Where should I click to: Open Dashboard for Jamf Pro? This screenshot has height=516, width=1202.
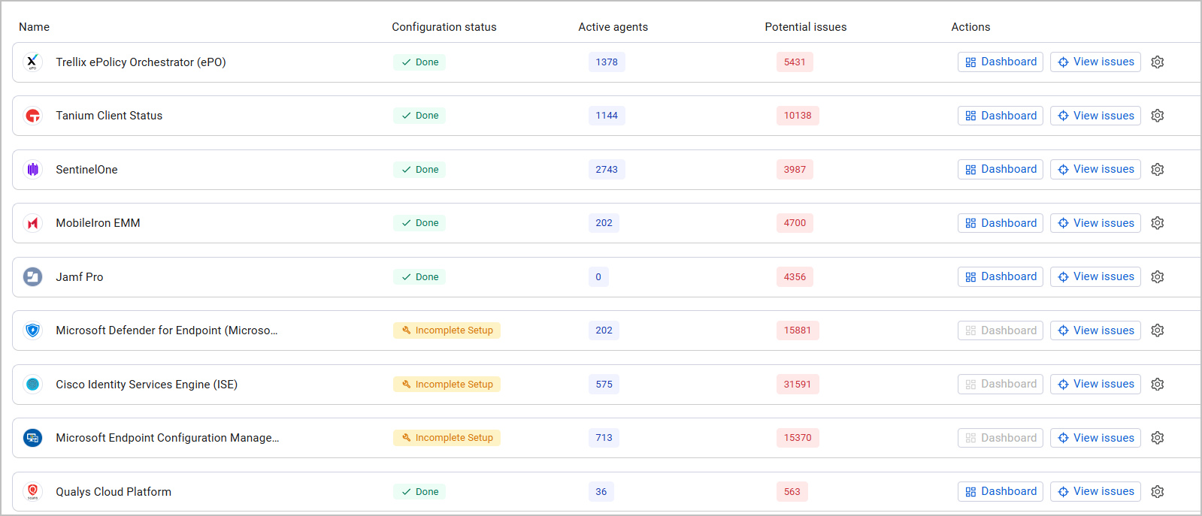pyautogui.click(x=1001, y=277)
